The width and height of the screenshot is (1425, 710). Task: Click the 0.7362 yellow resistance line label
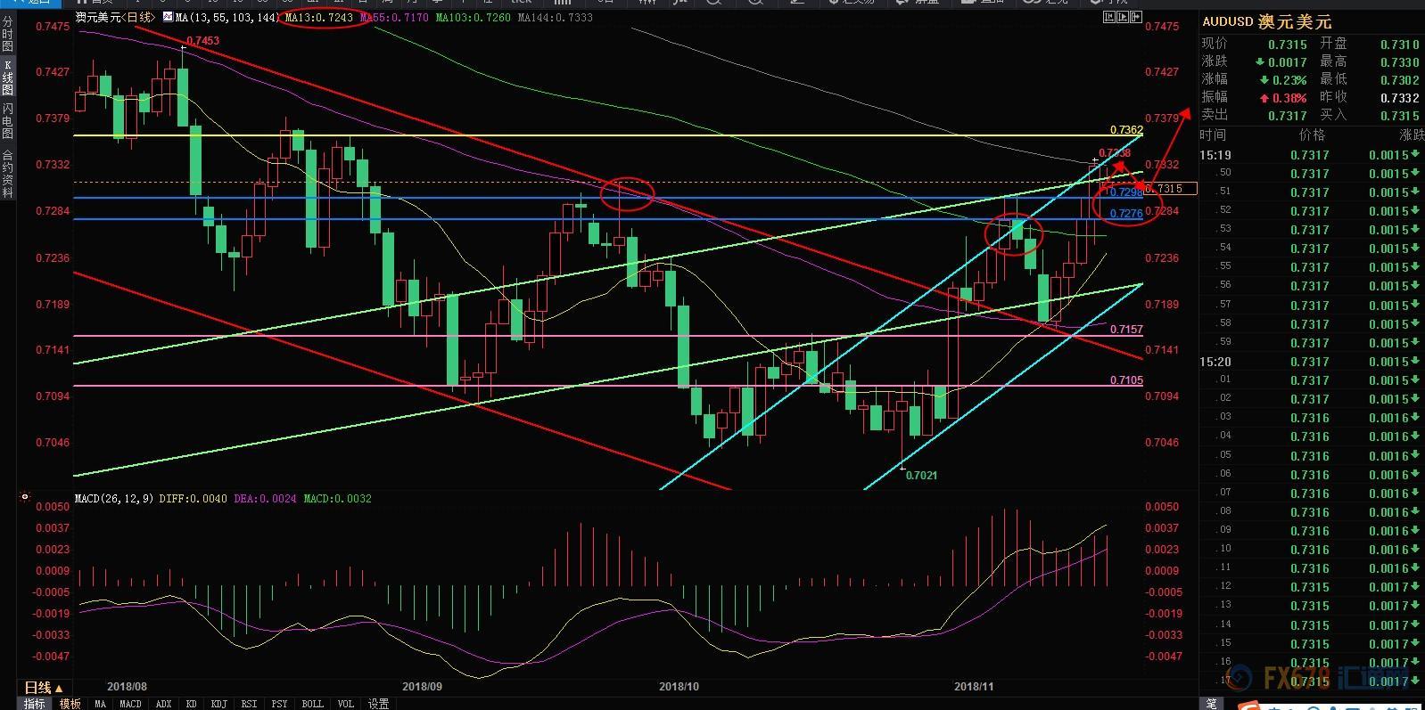[1126, 130]
